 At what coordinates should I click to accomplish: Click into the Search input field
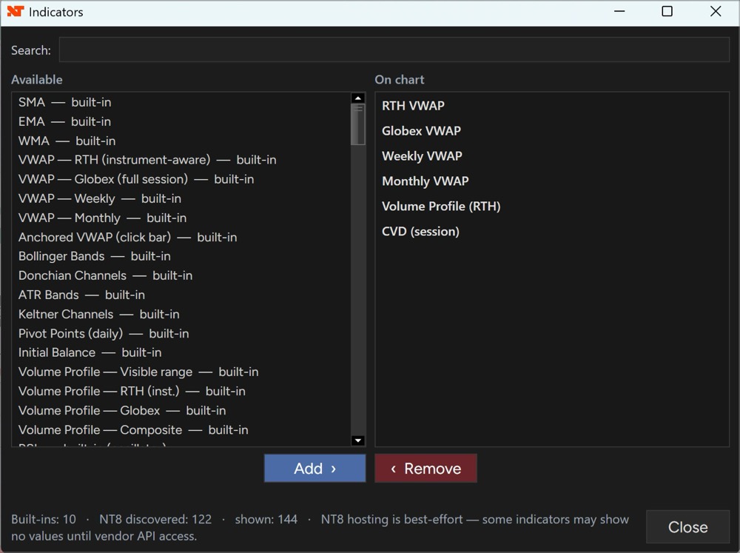point(394,50)
